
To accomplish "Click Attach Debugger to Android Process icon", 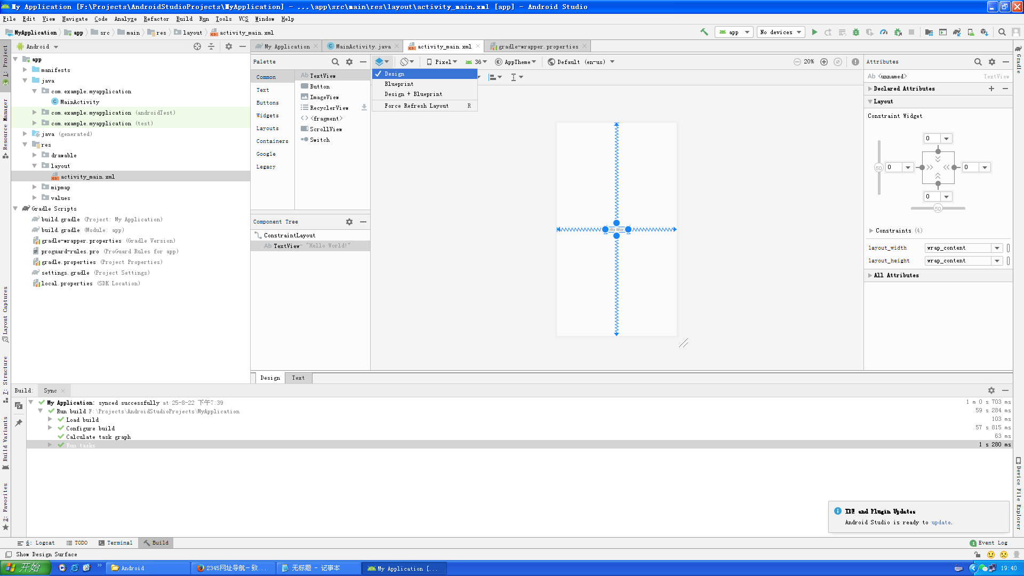I will coord(898,32).
